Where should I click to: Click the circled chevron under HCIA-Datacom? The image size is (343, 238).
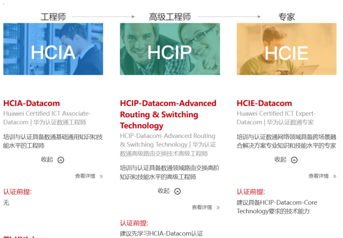tap(61, 160)
